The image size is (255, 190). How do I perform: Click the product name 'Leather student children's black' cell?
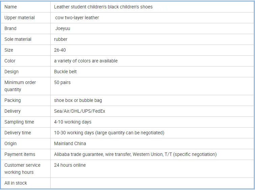pyautogui.click(x=103, y=7)
